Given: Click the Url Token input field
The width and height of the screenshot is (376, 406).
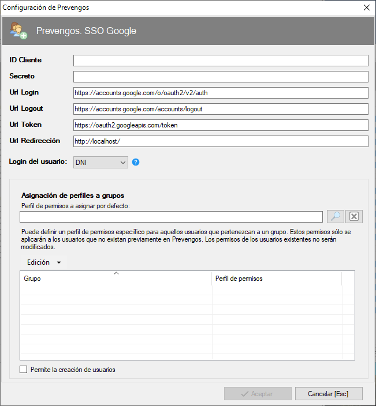Looking at the screenshot, I should 221,125.
